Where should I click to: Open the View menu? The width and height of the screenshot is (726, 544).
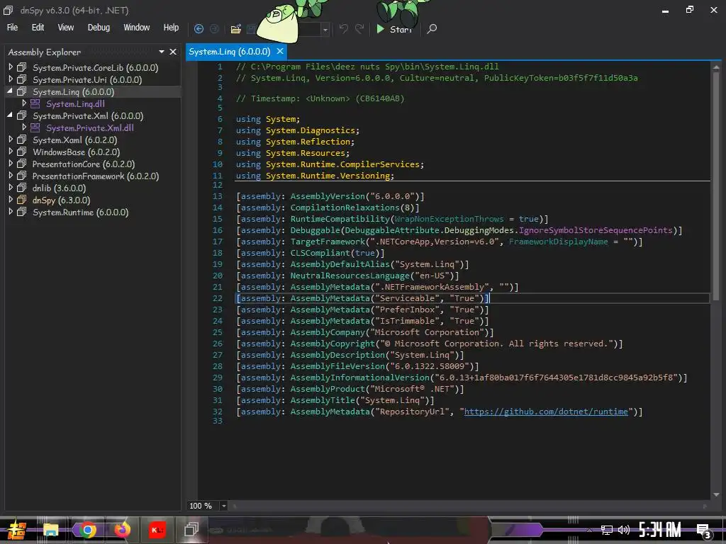(66, 28)
